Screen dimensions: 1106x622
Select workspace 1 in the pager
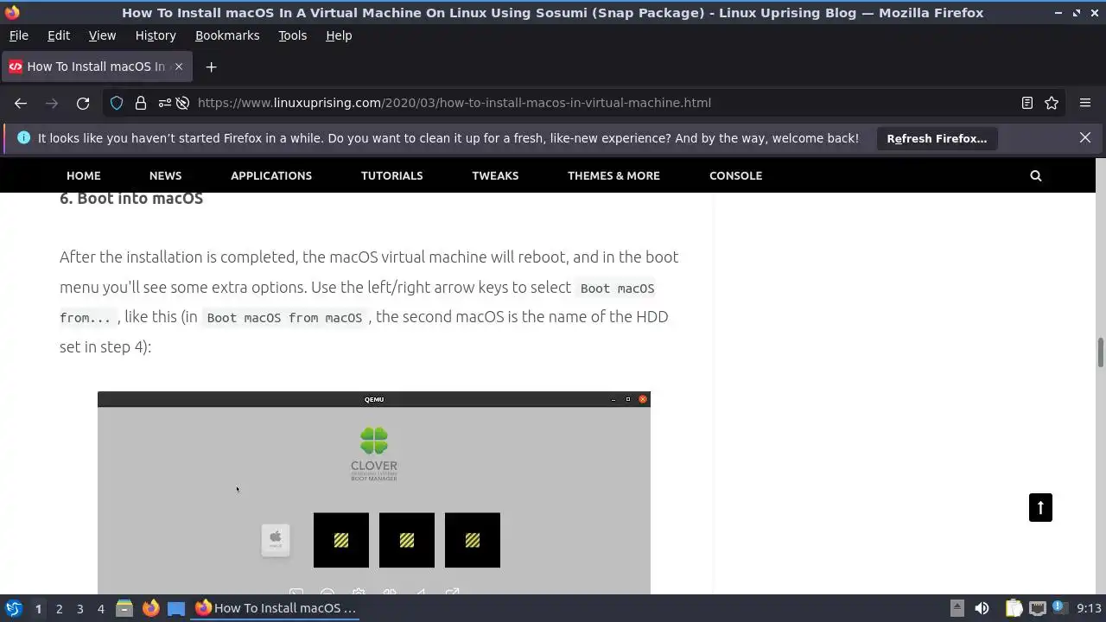38,608
